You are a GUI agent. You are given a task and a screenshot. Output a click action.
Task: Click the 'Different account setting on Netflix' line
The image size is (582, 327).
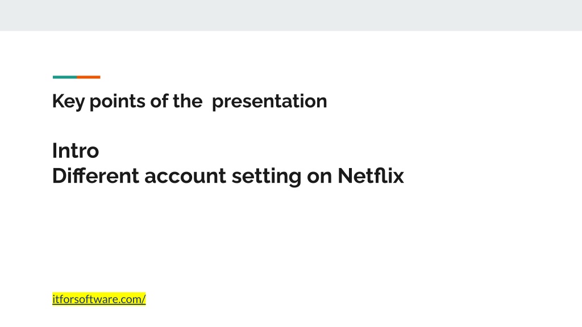point(228,176)
